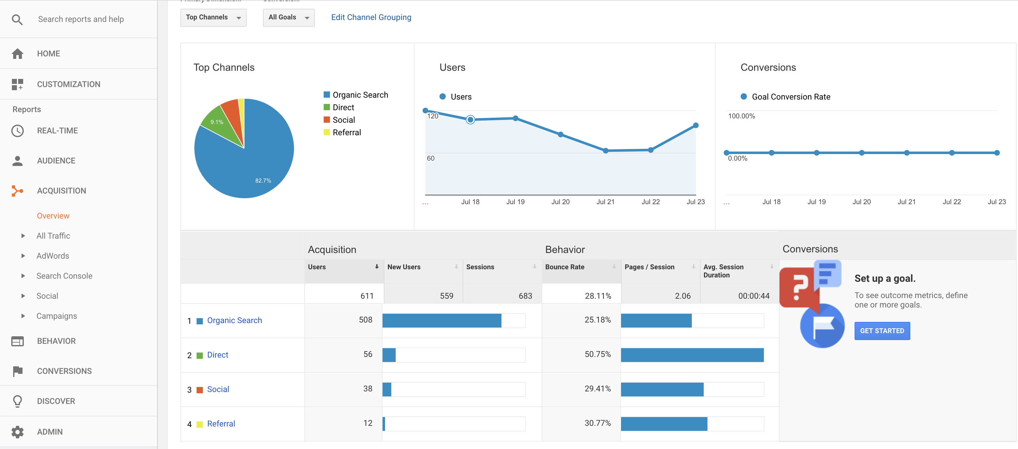This screenshot has width=1018, height=449.
Task: Open the Top Channels dropdown
Action: click(x=213, y=18)
